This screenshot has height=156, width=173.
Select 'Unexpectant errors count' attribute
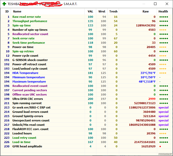click(31, 120)
